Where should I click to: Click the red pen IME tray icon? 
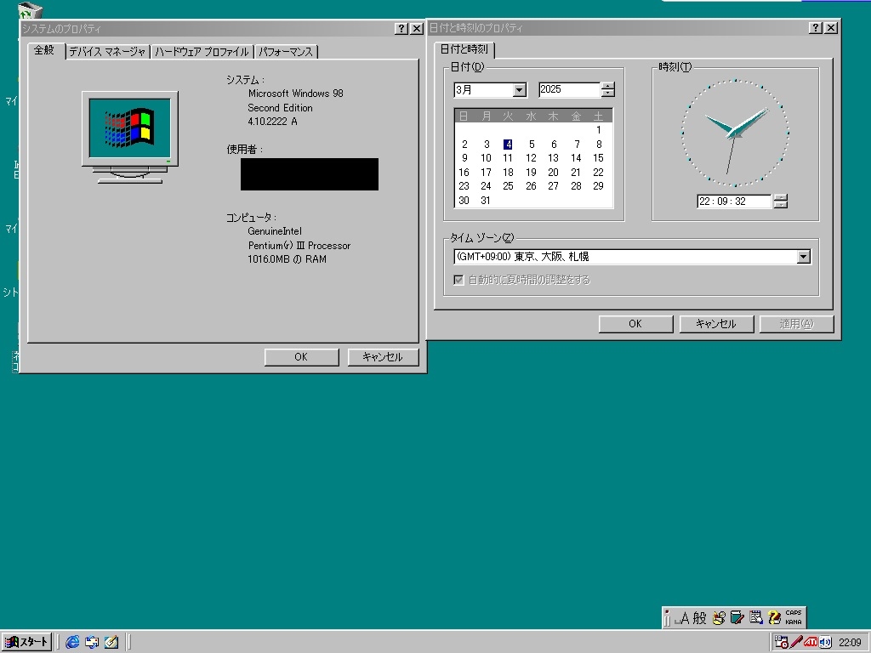(796, 643)
